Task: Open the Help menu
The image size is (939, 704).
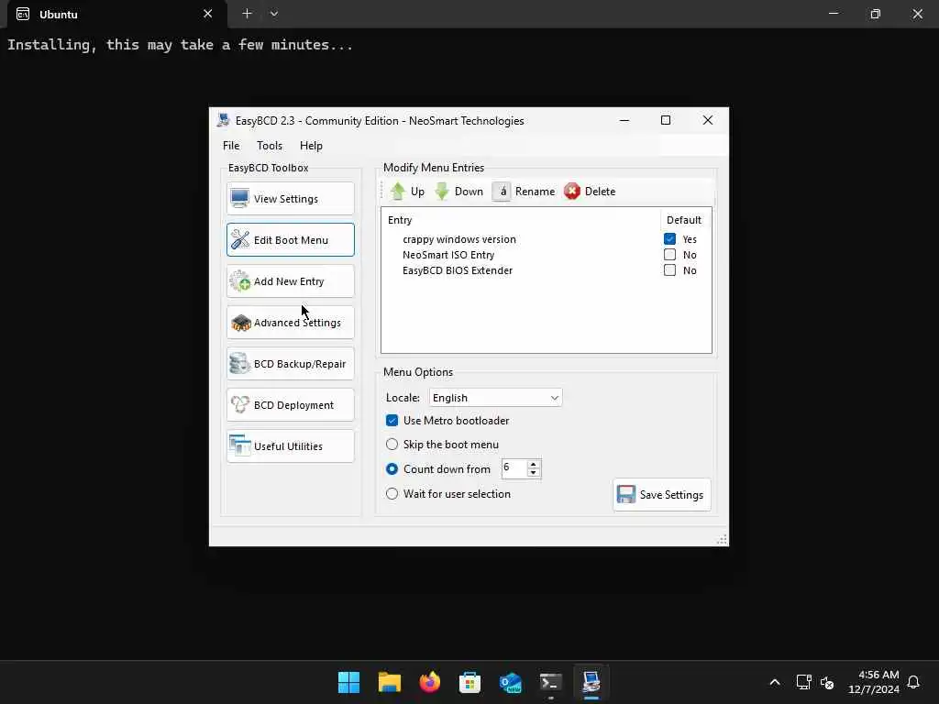Action: pyautogui.click(x=311, y=146)
